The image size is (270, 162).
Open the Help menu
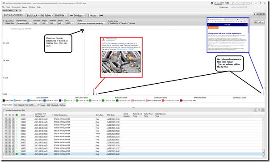39,7
